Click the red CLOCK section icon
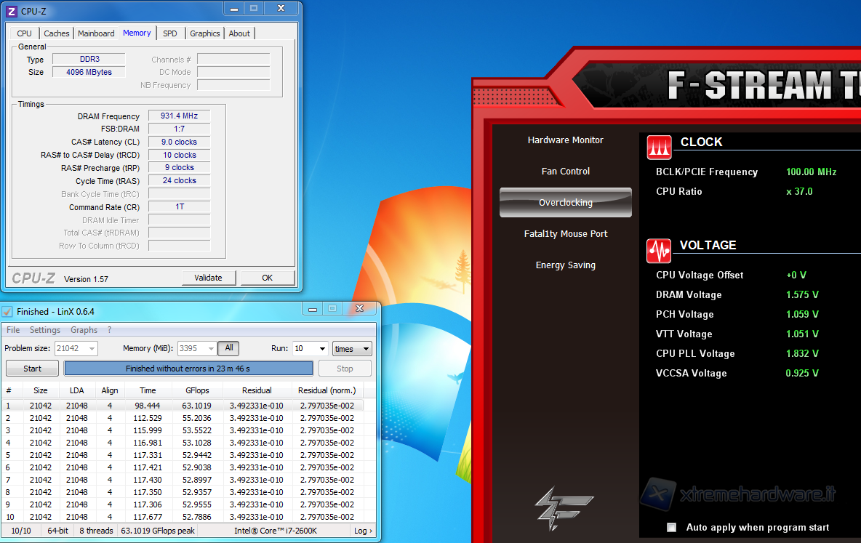This screenshot has width=861, height=543. point(659,147)
